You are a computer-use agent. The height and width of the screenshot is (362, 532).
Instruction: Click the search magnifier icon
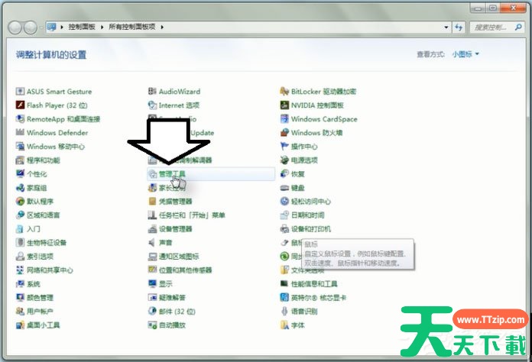tap(518, 27)
